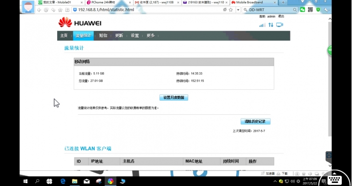Click the connected devices monitor icon
Viewport: 352px width, 186px height.
pyautogui.click(x=280, y=25)
